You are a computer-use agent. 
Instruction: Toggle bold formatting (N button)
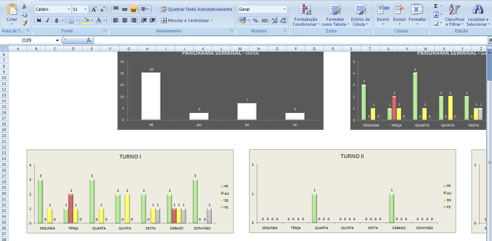coord(39,20)
